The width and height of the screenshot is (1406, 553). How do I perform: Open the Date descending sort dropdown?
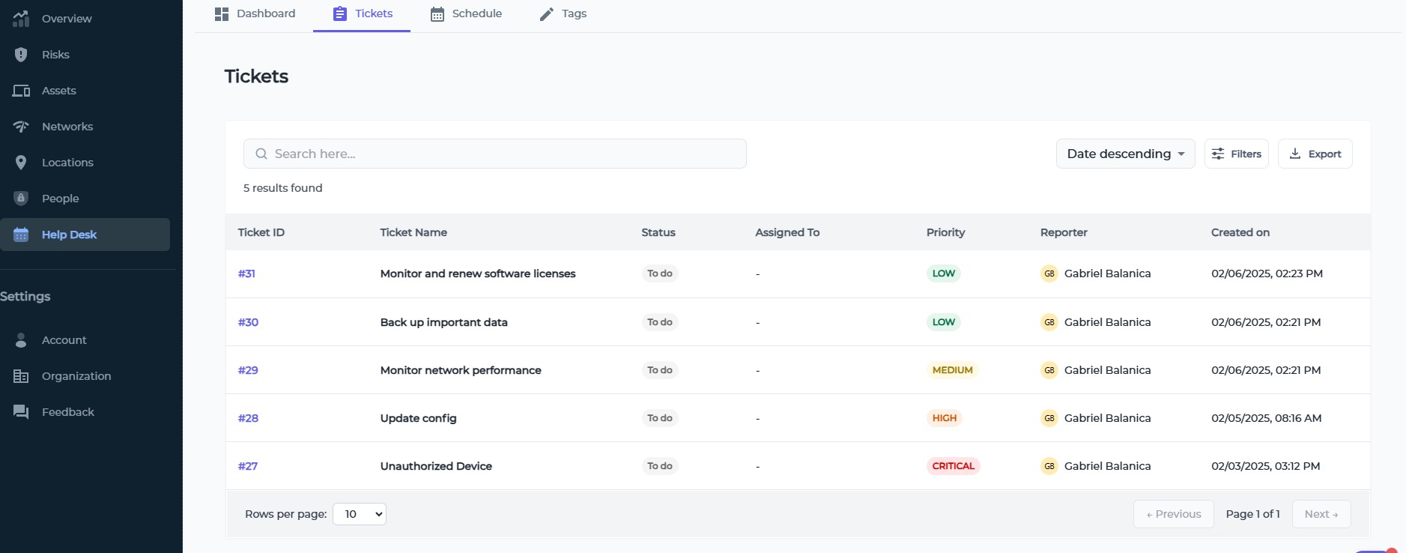pos(1125,154)
